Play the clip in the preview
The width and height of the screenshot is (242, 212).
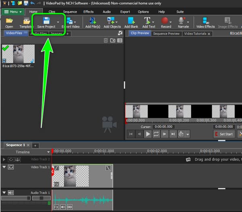point(148,134)
